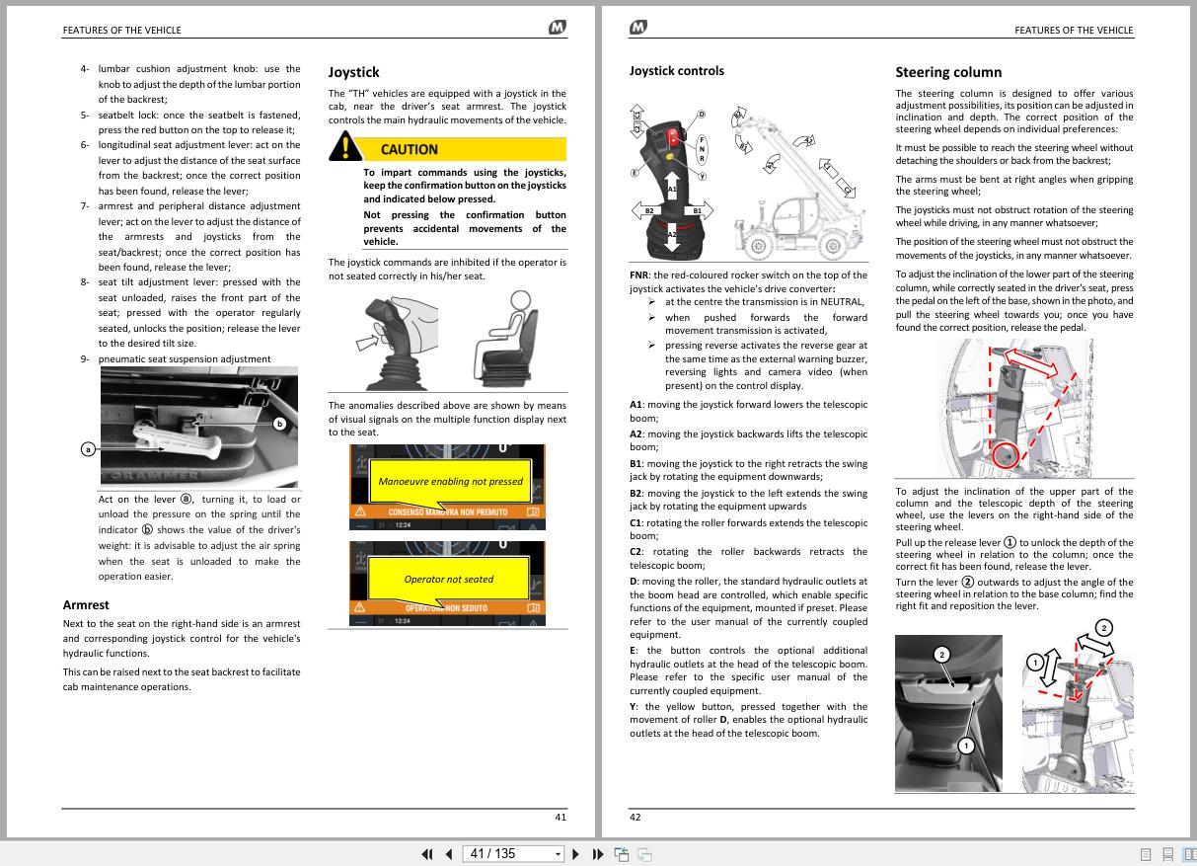Viewport: 1197px width, 866px height.
Task: Click page number 42 in the footer
Action: pos(636,817)
